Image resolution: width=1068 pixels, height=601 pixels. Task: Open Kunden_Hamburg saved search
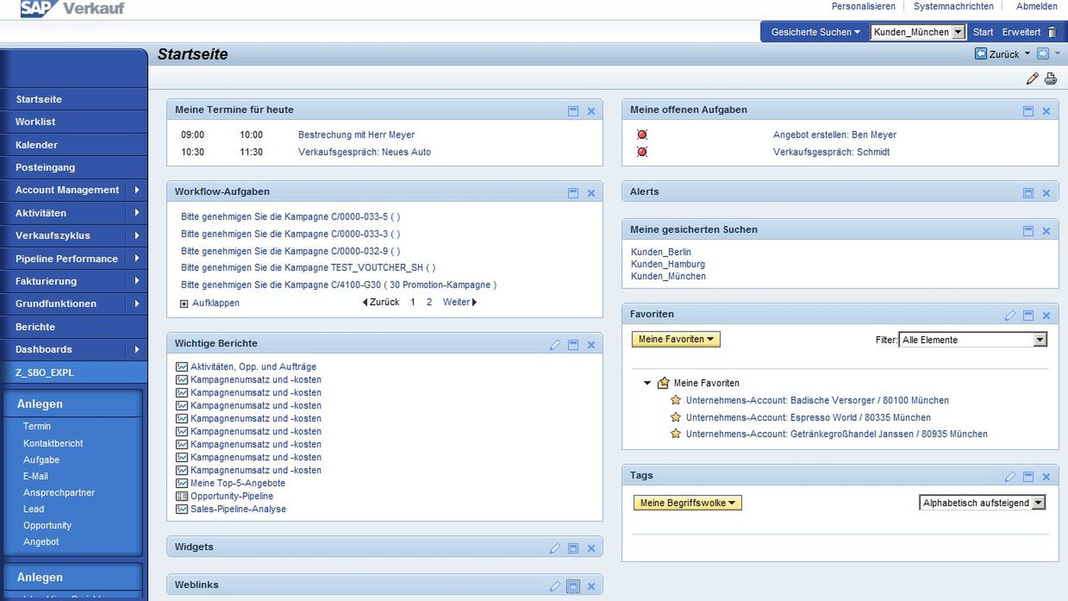click(667, 264)
